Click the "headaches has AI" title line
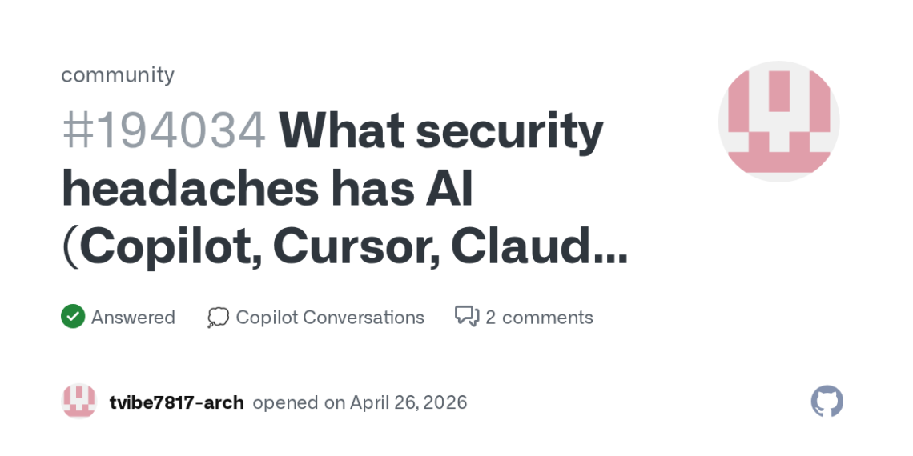 click(267, 190)
